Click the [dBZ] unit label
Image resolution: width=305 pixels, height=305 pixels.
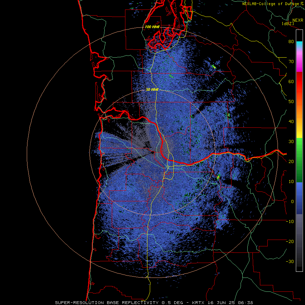pyautogui.click(x=288, y=23)
